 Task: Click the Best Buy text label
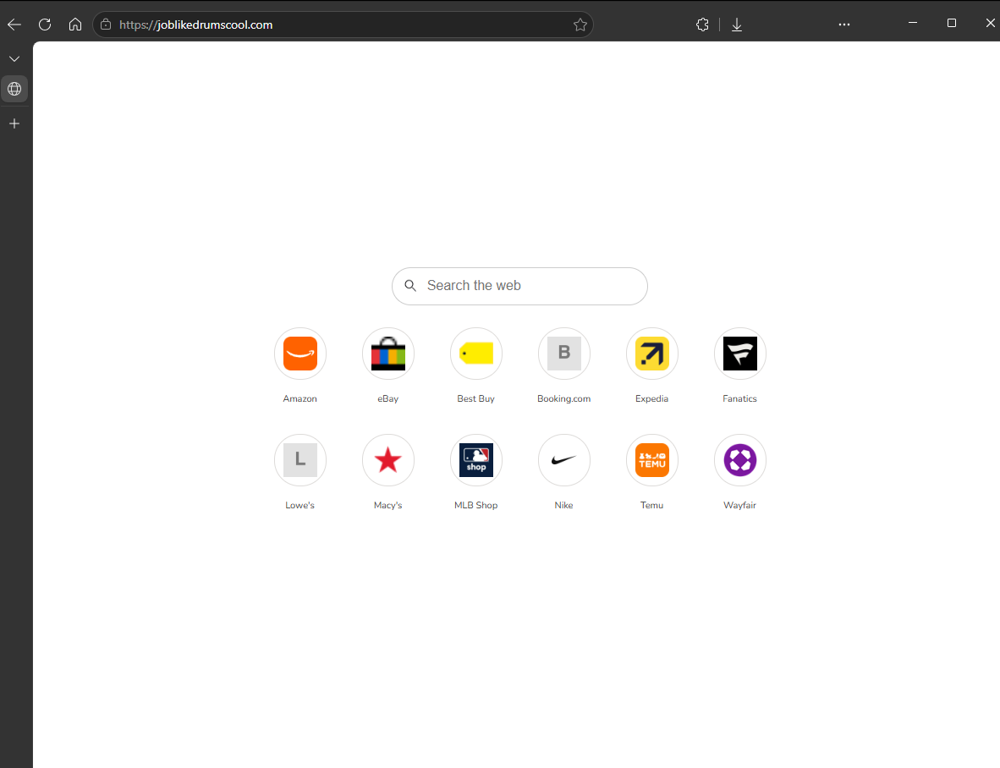pos(475,399)
